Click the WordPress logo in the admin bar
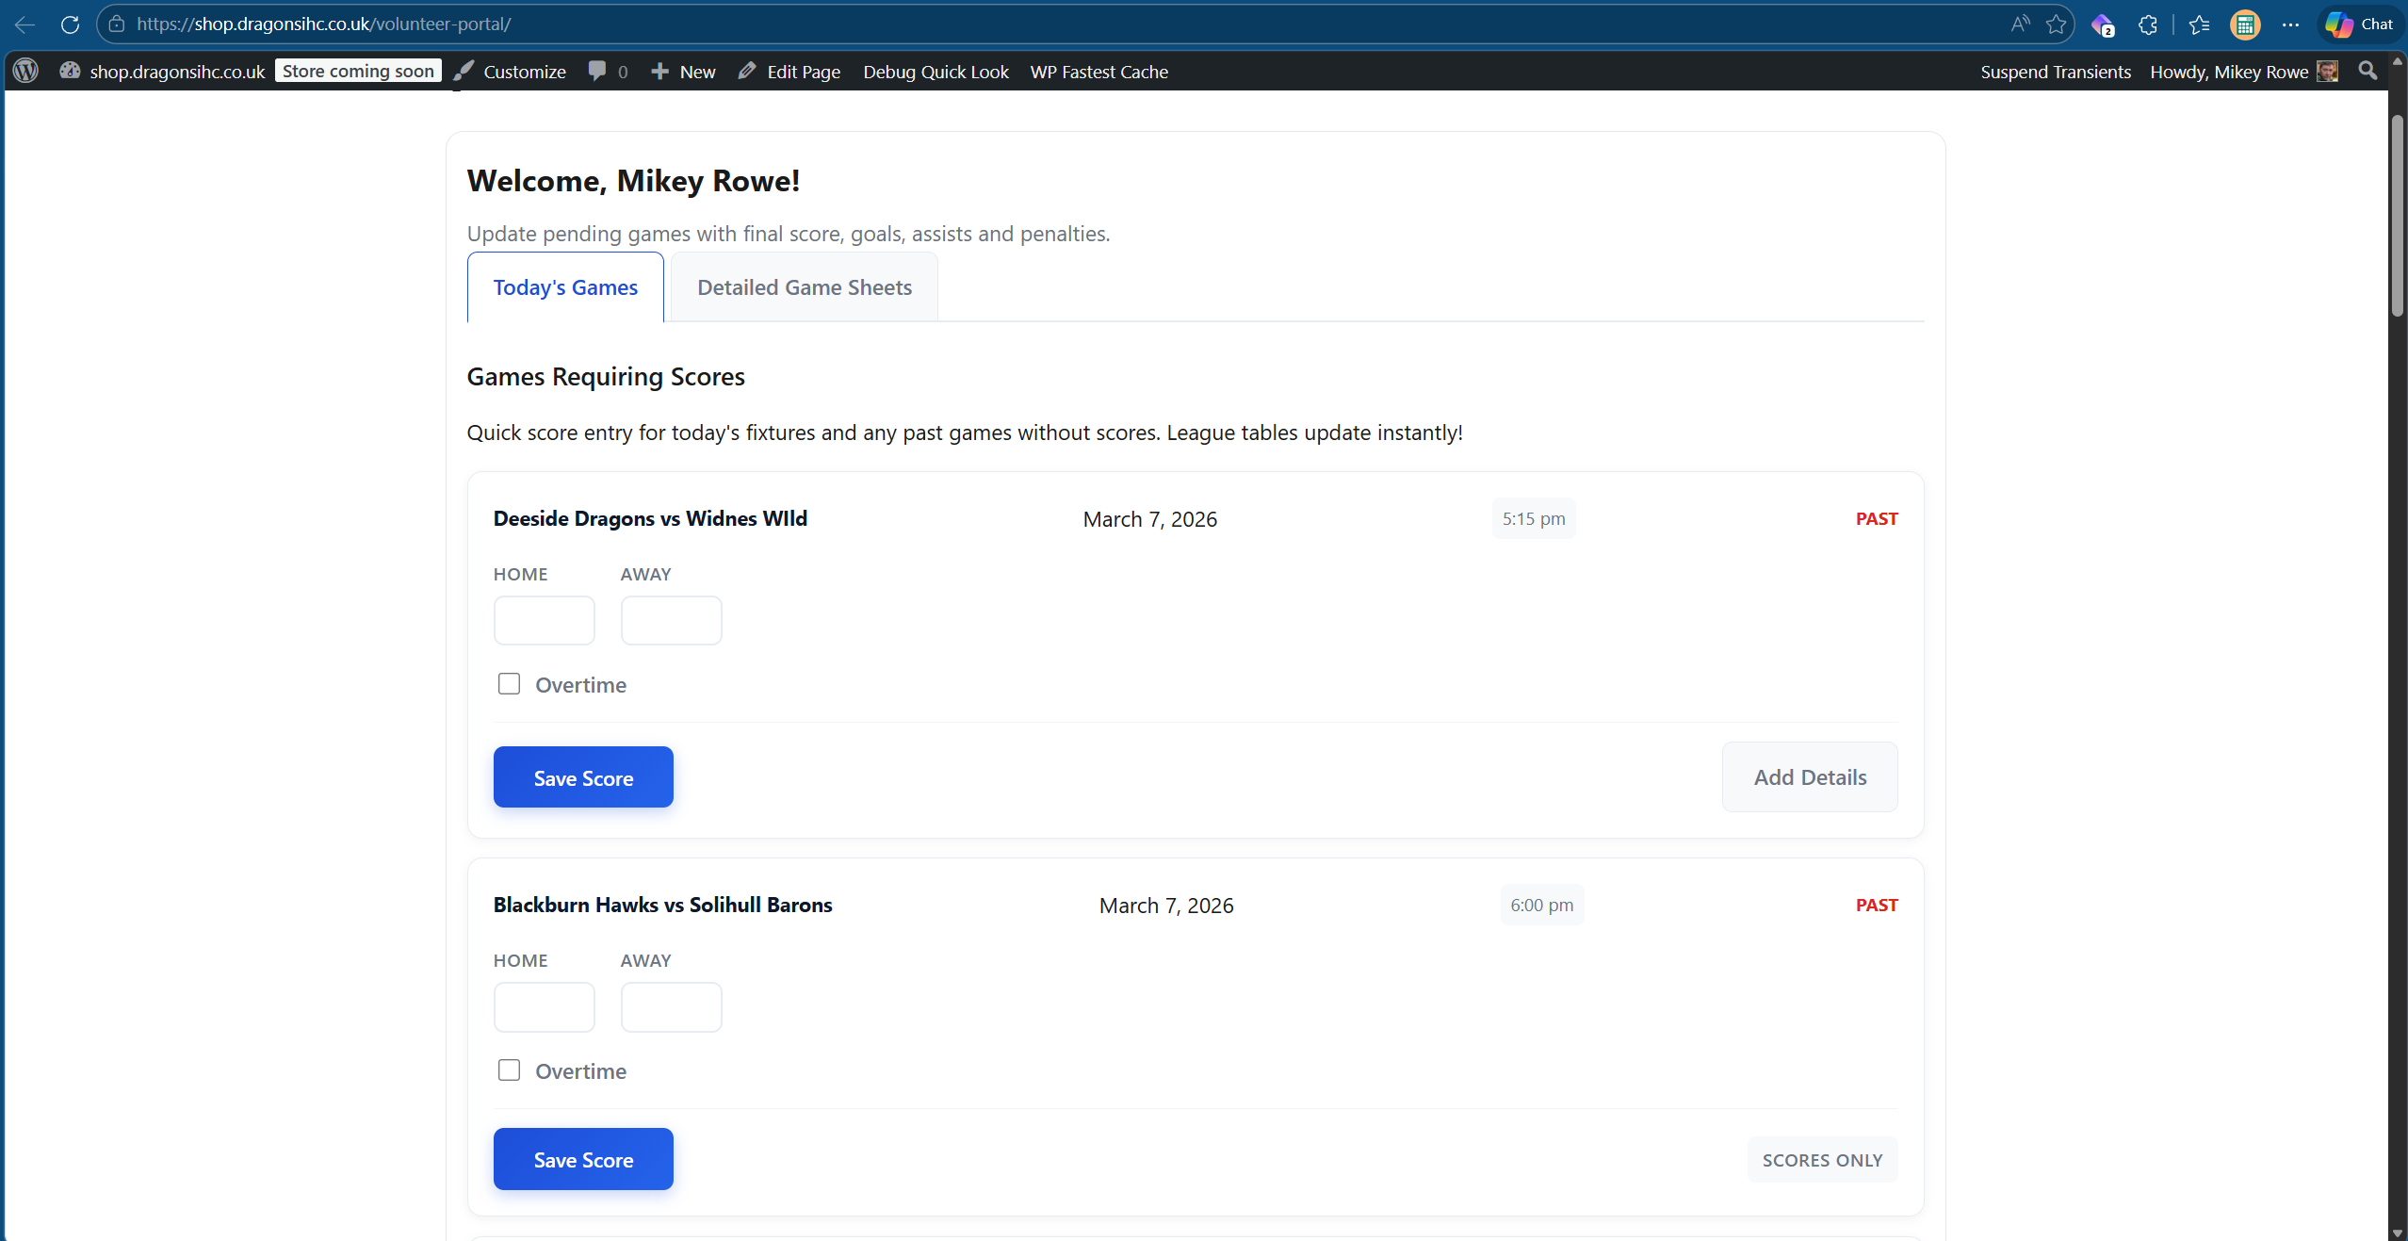Image resolution: width=2408 pixels, height=1241 pixels. click(x=24, y=71)
